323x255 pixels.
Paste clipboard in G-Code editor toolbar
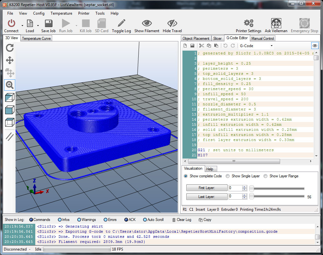pyautogui.click(x=216, y=46)
